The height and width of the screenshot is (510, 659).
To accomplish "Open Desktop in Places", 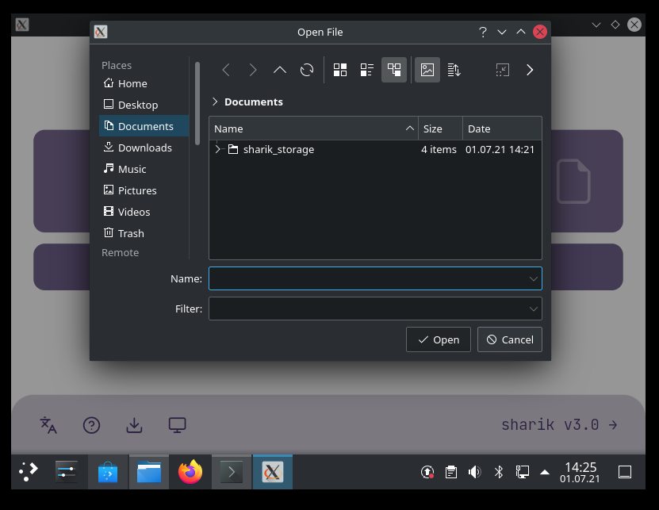I will click(x=144, y=105).
